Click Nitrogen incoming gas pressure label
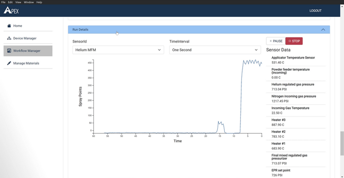The height and width of the screenshot is (178, 344). 294,96
